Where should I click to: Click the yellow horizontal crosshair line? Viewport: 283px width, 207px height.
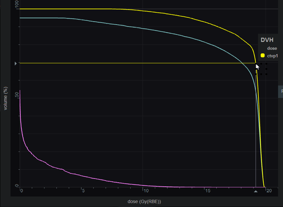(x=131, y=63)
